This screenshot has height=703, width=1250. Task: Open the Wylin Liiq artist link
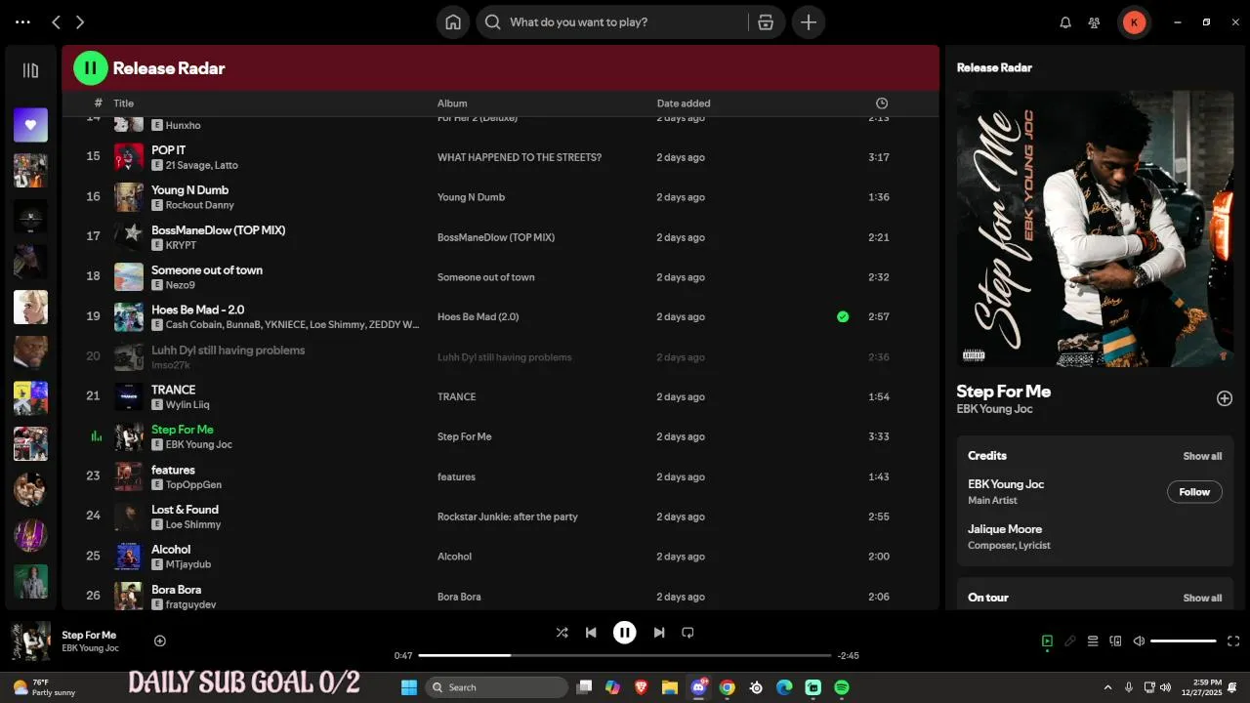pos(187,405)
